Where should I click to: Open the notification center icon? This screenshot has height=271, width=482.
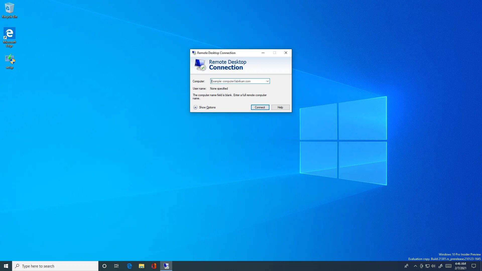(x=474, y=266)
